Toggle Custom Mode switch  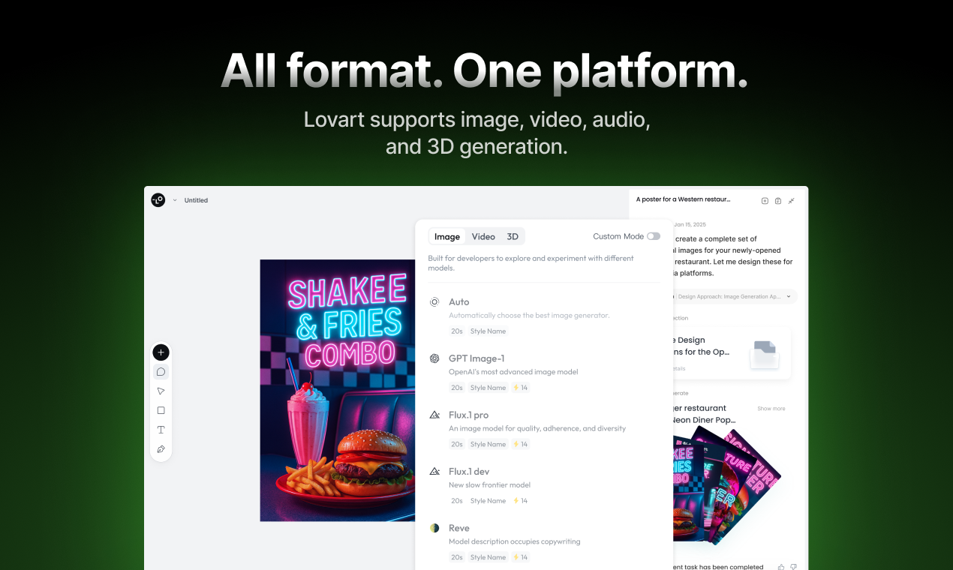[x=654, y=236]
